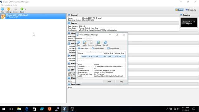Click the Network section header icon

click(69, 63)
